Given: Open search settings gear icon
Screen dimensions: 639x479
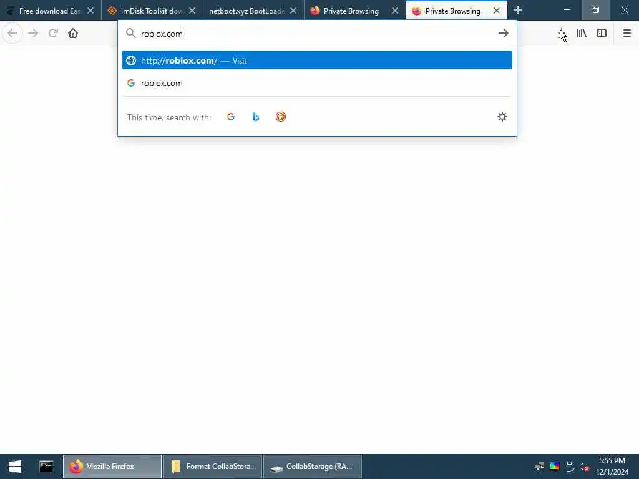Looking at the screenshot, I should 502,117.
